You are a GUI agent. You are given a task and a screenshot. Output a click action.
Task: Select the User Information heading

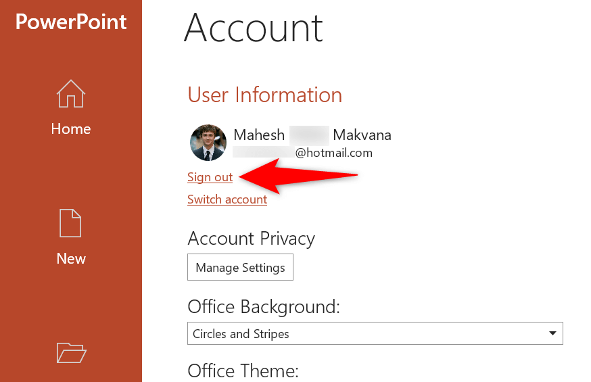[264, 95]
